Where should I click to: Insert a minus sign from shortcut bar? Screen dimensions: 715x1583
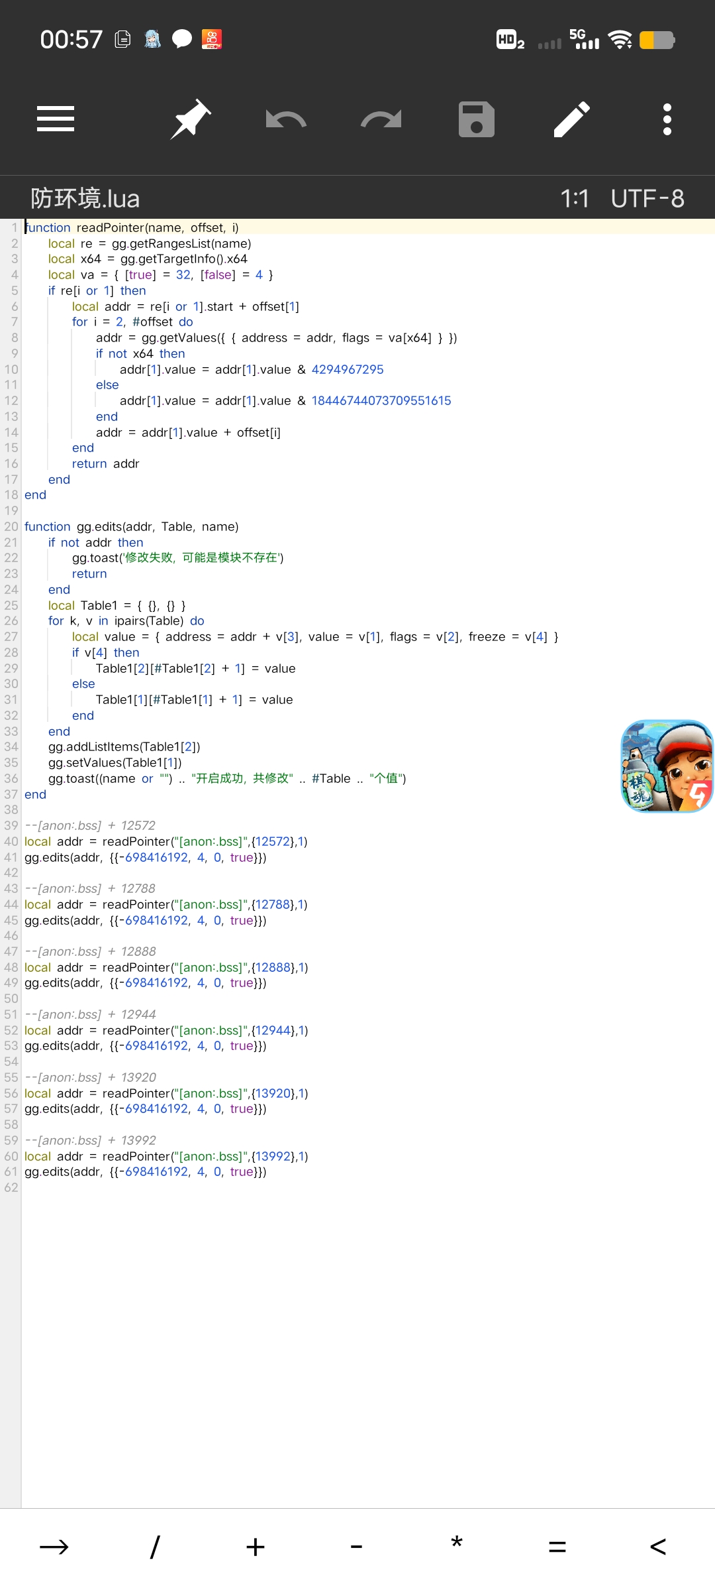356,1547
